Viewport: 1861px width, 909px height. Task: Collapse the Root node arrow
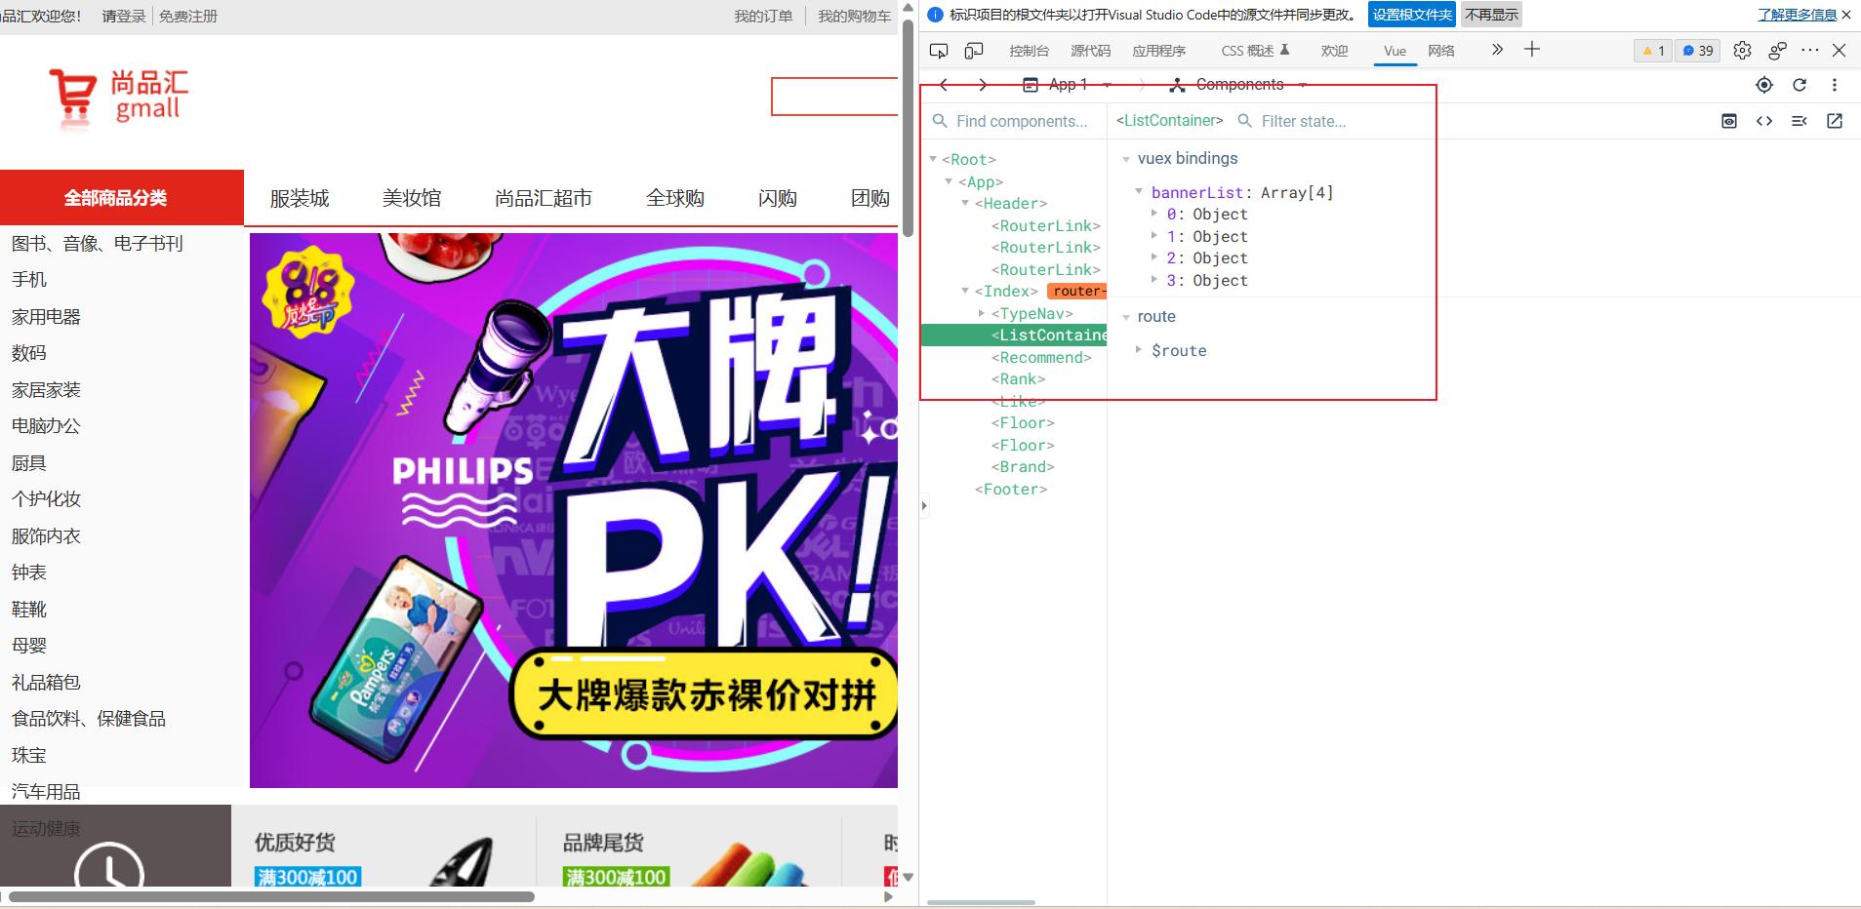point(933,159)
